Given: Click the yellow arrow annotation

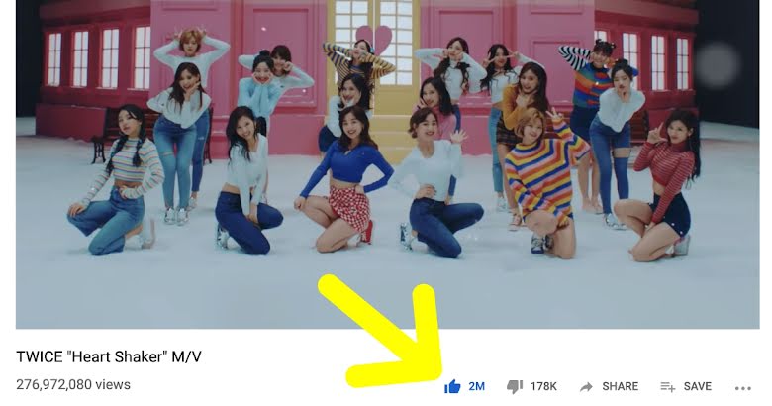Looking at the screenshot, I should (389, 332).
